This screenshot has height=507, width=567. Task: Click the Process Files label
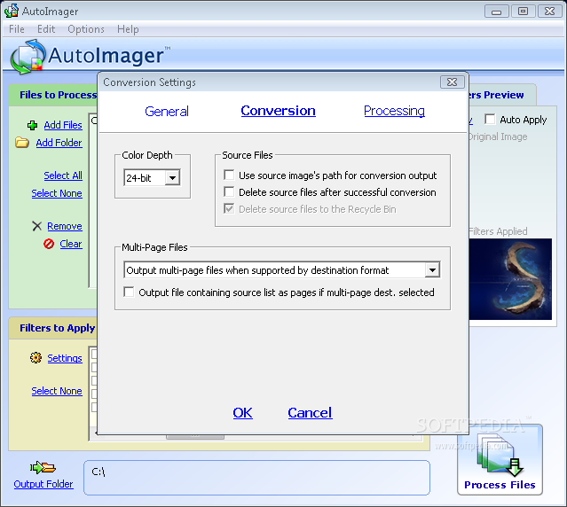[500, 485]
